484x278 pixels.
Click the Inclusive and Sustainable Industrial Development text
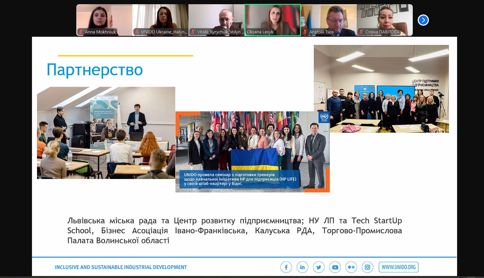pos(121,267)
